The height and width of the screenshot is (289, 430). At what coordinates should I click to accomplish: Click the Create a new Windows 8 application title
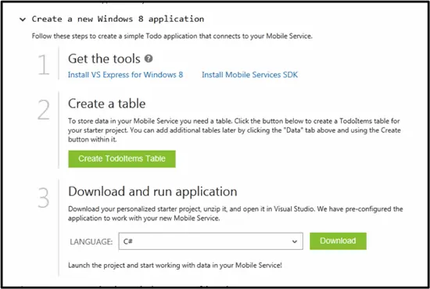pyautogui.click(x=118, y=19)
